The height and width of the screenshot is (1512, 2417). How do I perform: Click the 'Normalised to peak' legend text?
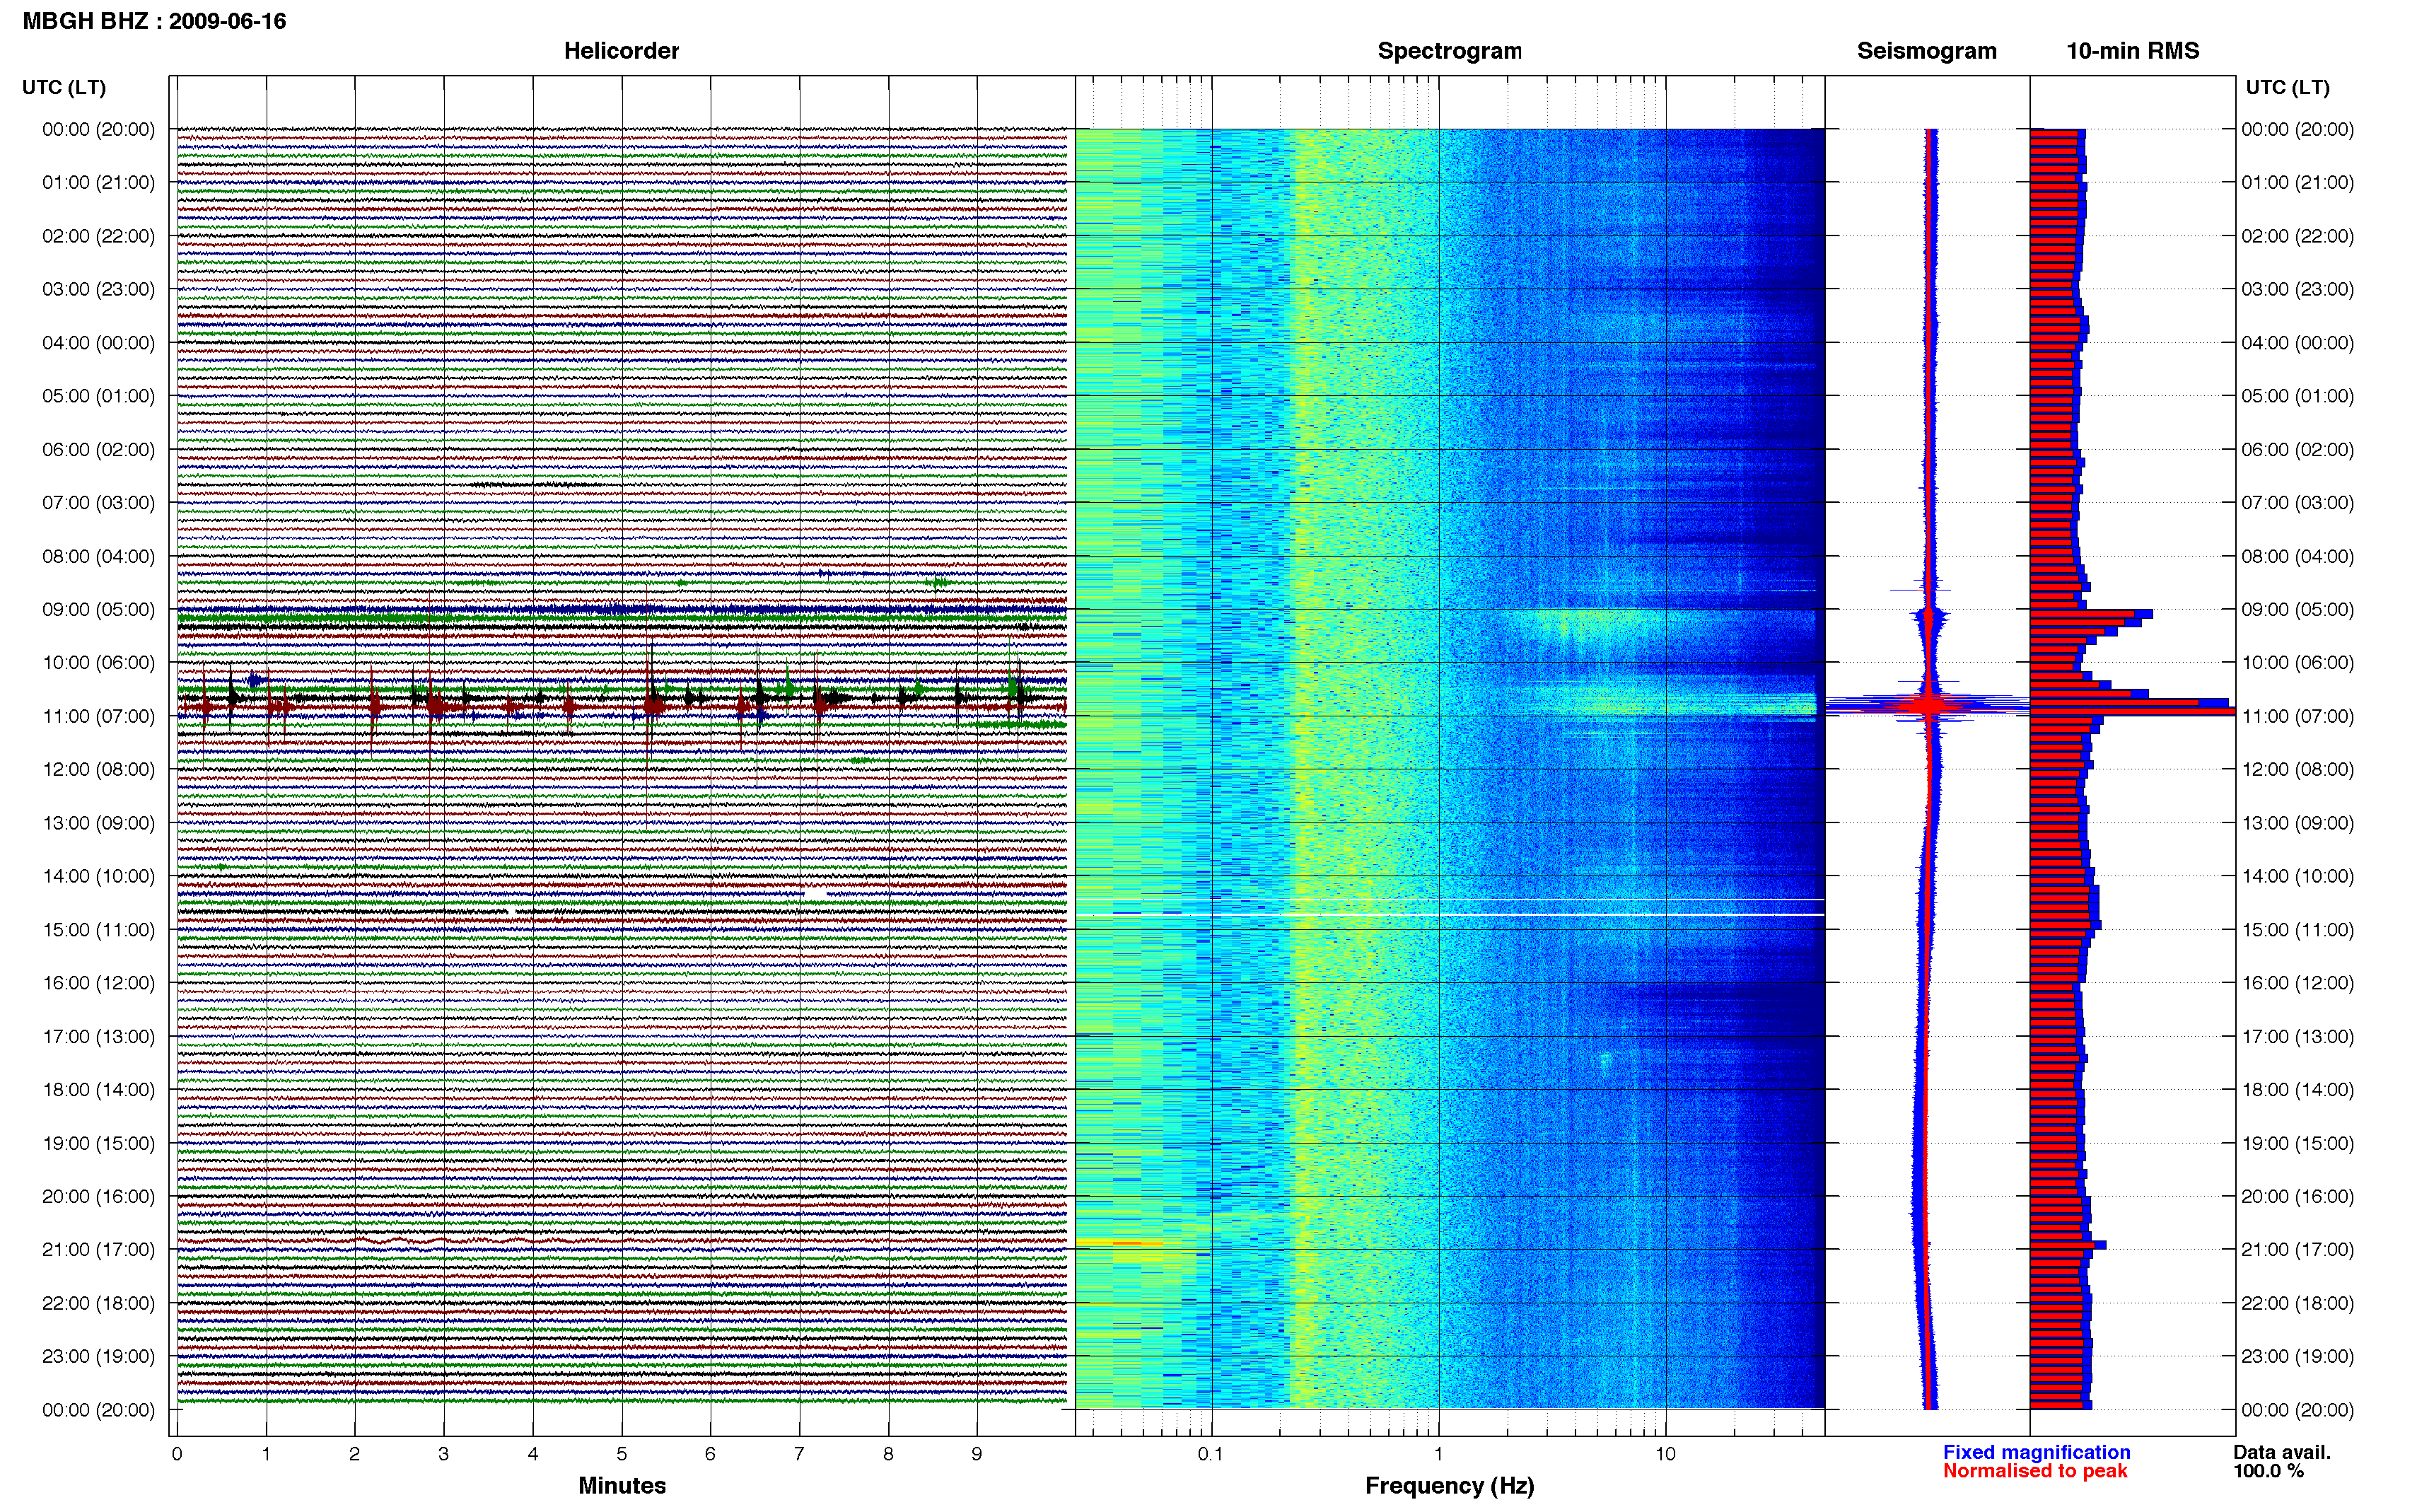coord(2034,1471)
